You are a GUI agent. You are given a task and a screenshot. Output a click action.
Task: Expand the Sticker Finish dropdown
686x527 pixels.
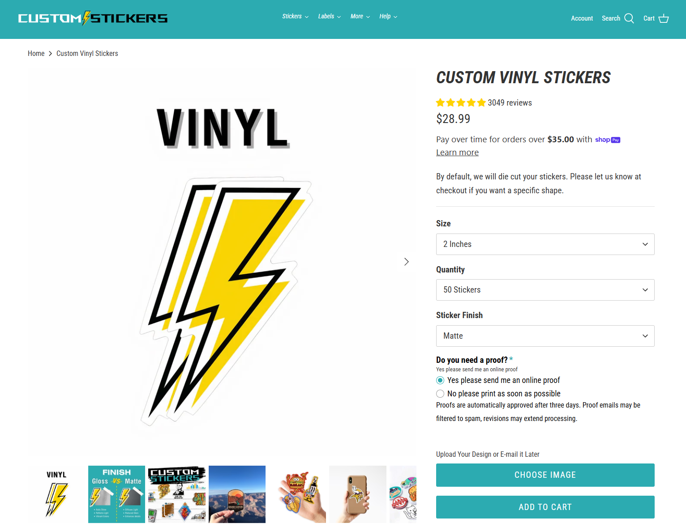(x=545, y=336)
